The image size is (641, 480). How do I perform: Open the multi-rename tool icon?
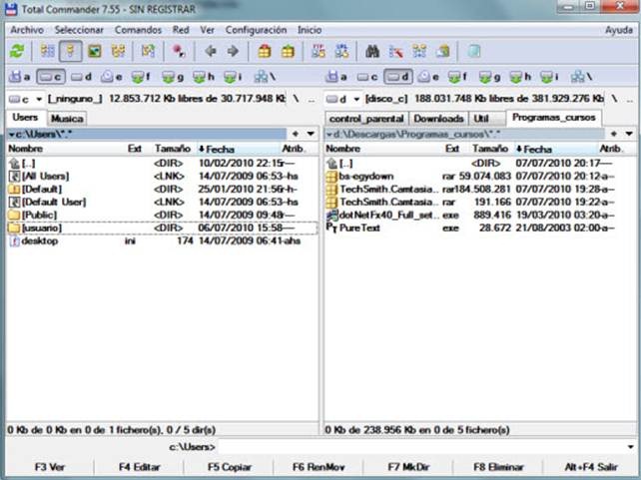coord(395,51)
